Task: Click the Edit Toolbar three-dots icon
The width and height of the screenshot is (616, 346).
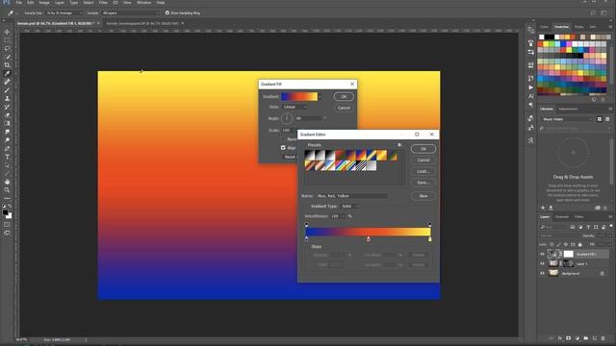Action: tap(7, 199)
